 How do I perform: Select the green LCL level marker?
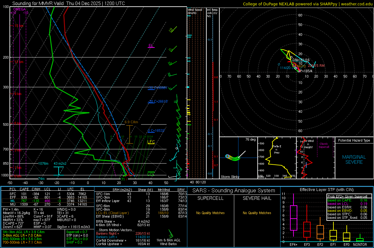click(x=151, y=174)
